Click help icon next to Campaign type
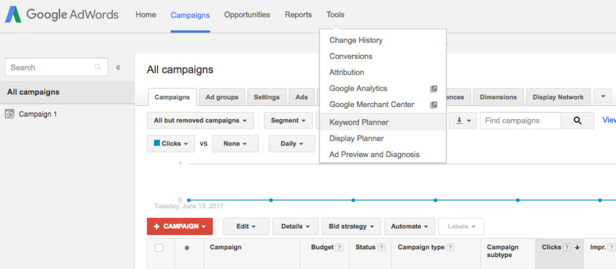Viewport: 616px width, 269px height. point(451,247)
